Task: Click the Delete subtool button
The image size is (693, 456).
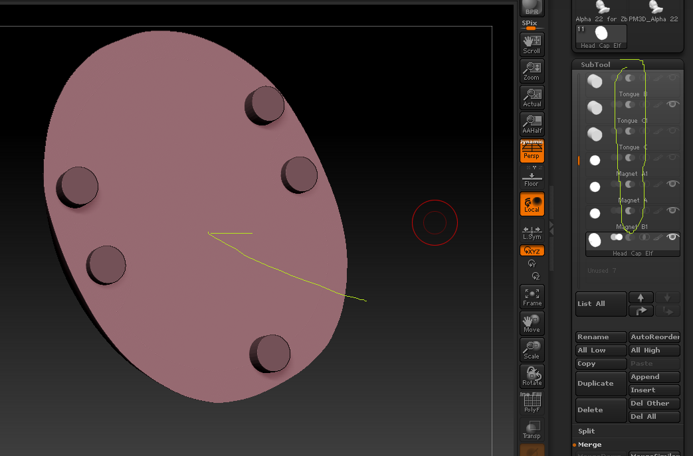Action: [x=601, y=410]
